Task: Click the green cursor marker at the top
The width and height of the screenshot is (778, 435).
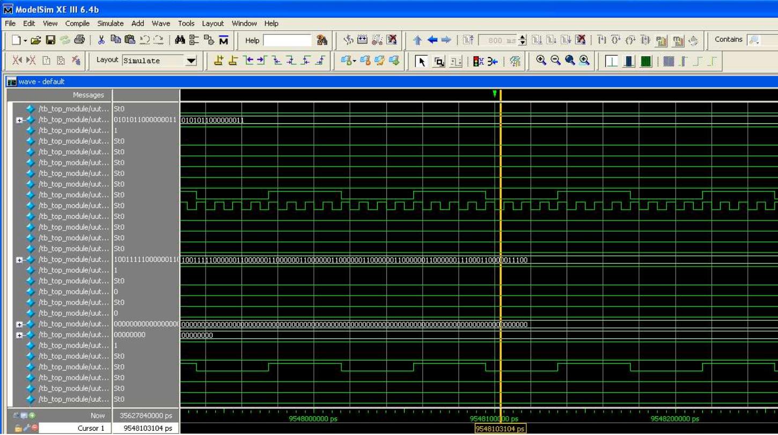Action: 495,94
